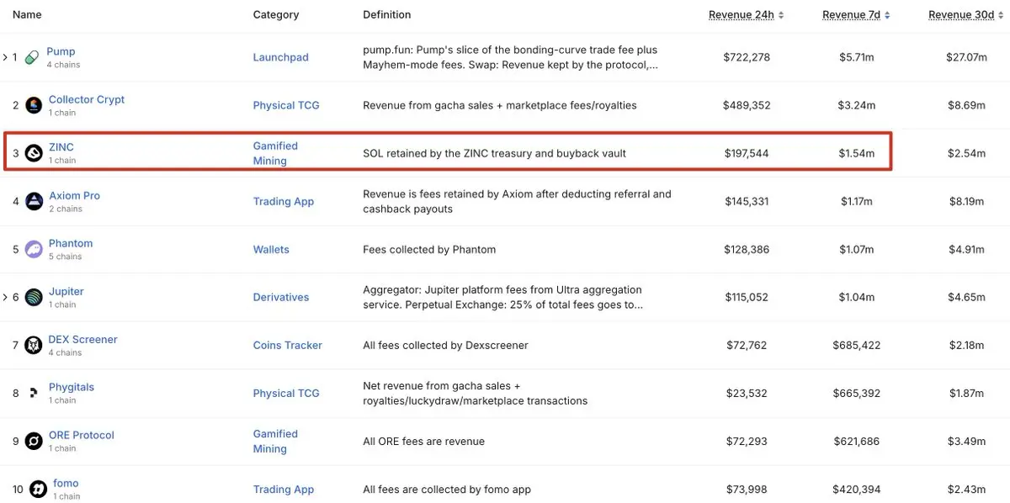Open the Launchpad category link
This screenshot has height=503, width=1010.
click(x=281, y=57)
